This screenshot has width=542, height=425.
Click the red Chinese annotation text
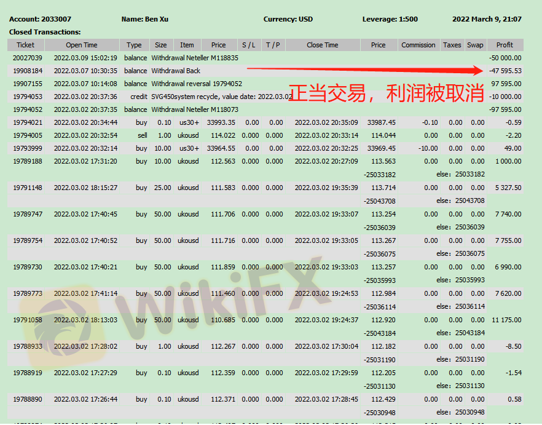[386, 93]
